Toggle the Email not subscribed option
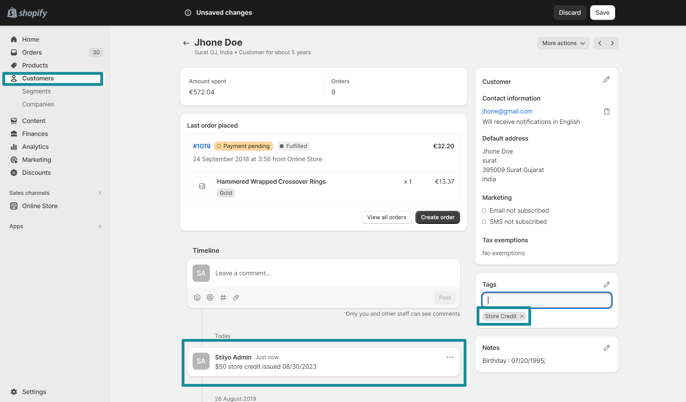Image resolution: width=686 pixels, height=402 pixels. coord(484,211)
